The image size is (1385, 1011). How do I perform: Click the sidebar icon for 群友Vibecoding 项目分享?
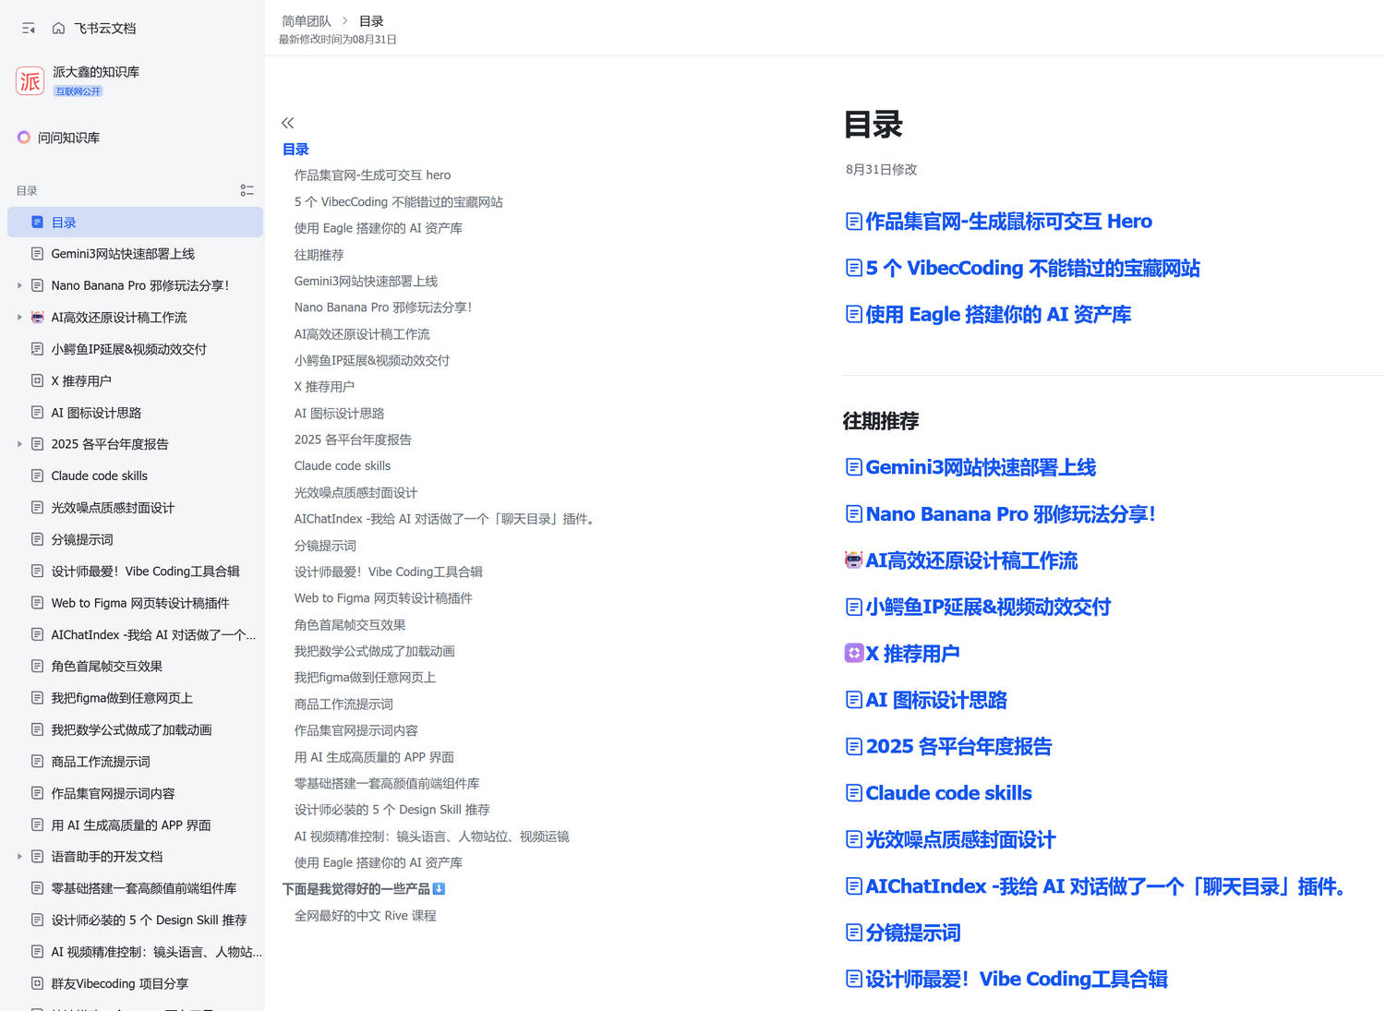pos(38,983)
